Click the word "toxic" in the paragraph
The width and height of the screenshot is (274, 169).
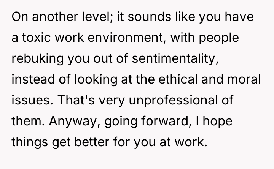31,39
